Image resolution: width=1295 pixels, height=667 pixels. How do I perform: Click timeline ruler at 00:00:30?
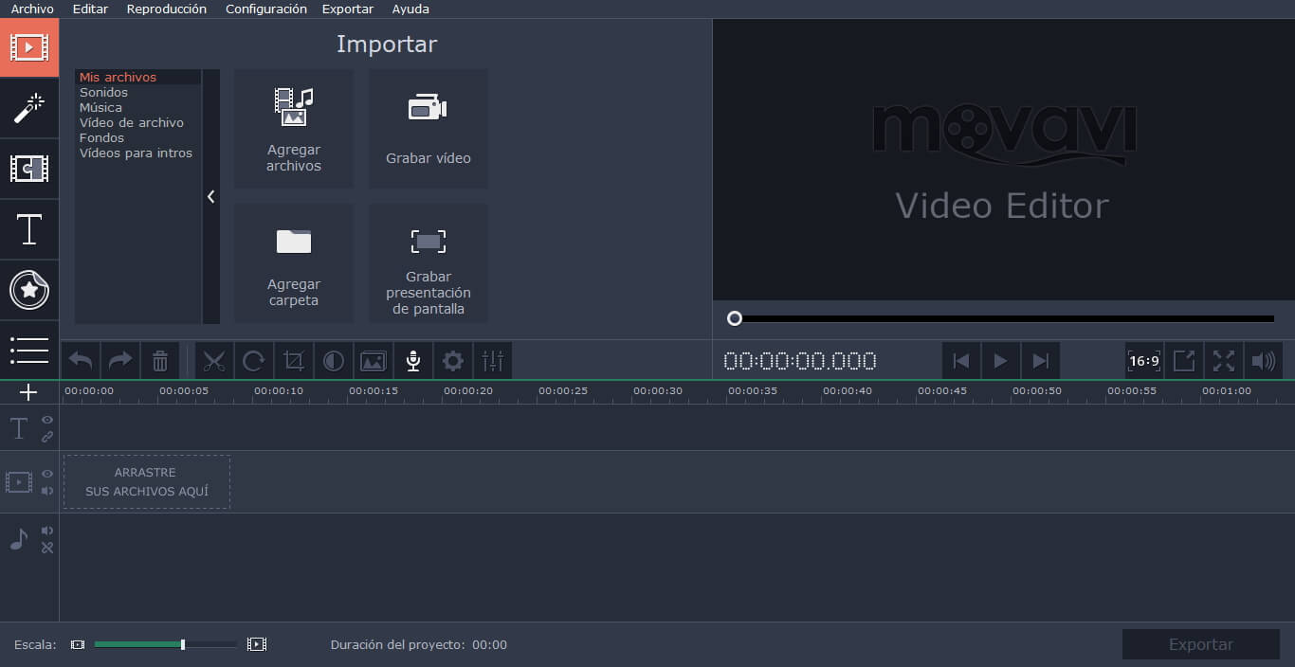click(x=658, y=390)
